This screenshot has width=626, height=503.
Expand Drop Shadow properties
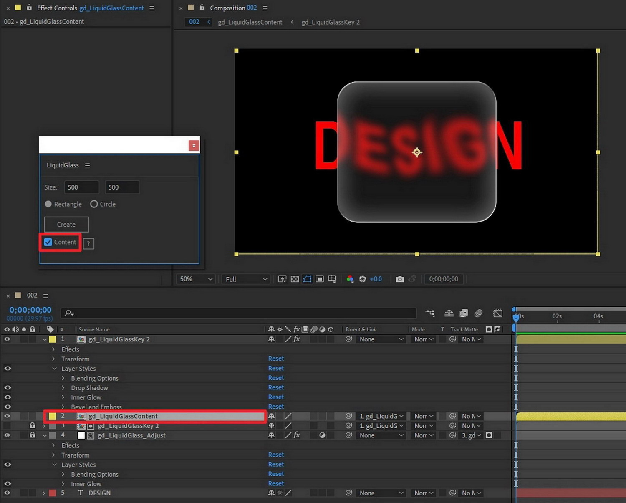tap(63, 388)
